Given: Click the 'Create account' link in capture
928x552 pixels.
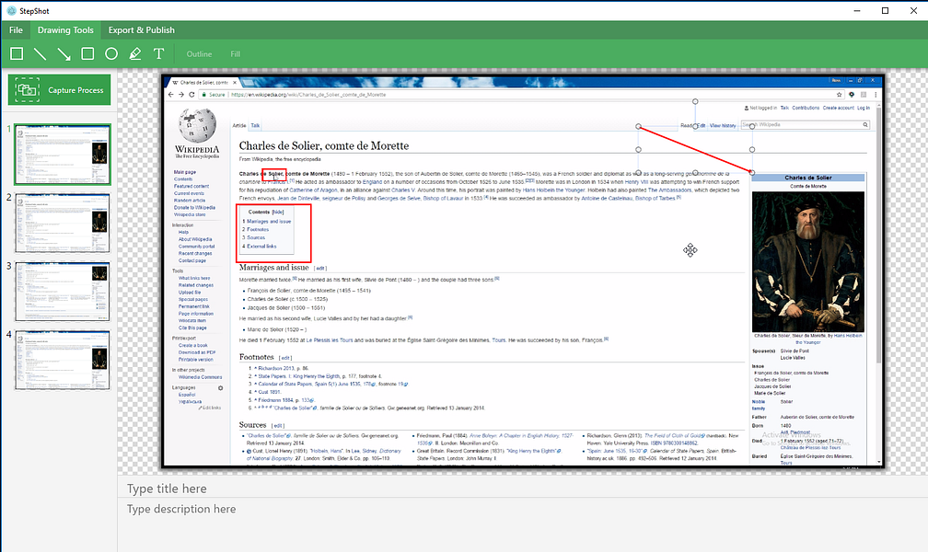Looking at the screenshot, I should pyautogui.click(x=839, y=109).
